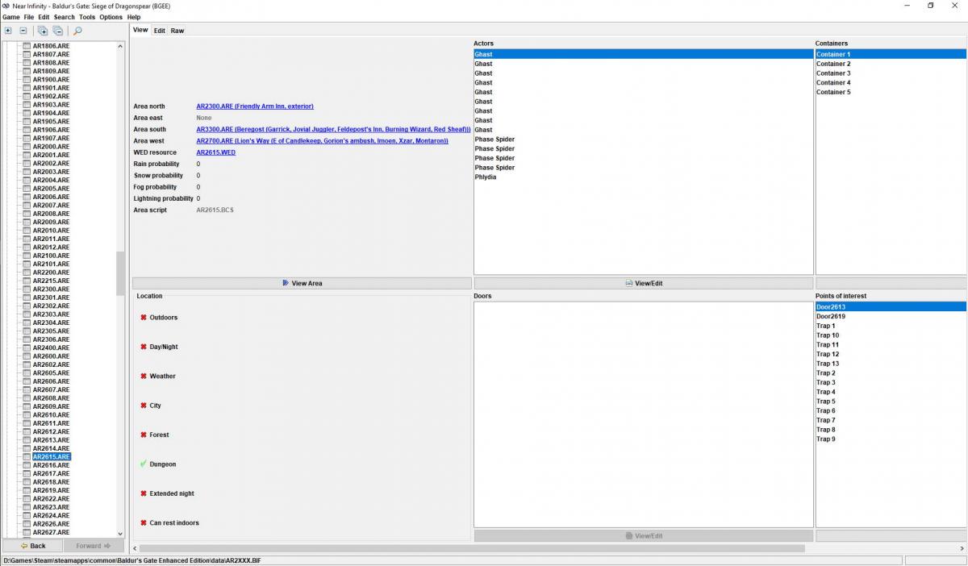The width and height of the screenshot is (968, 566).
Task: Click the collapse selected node toolbar icon
Action: coord(23,31)
